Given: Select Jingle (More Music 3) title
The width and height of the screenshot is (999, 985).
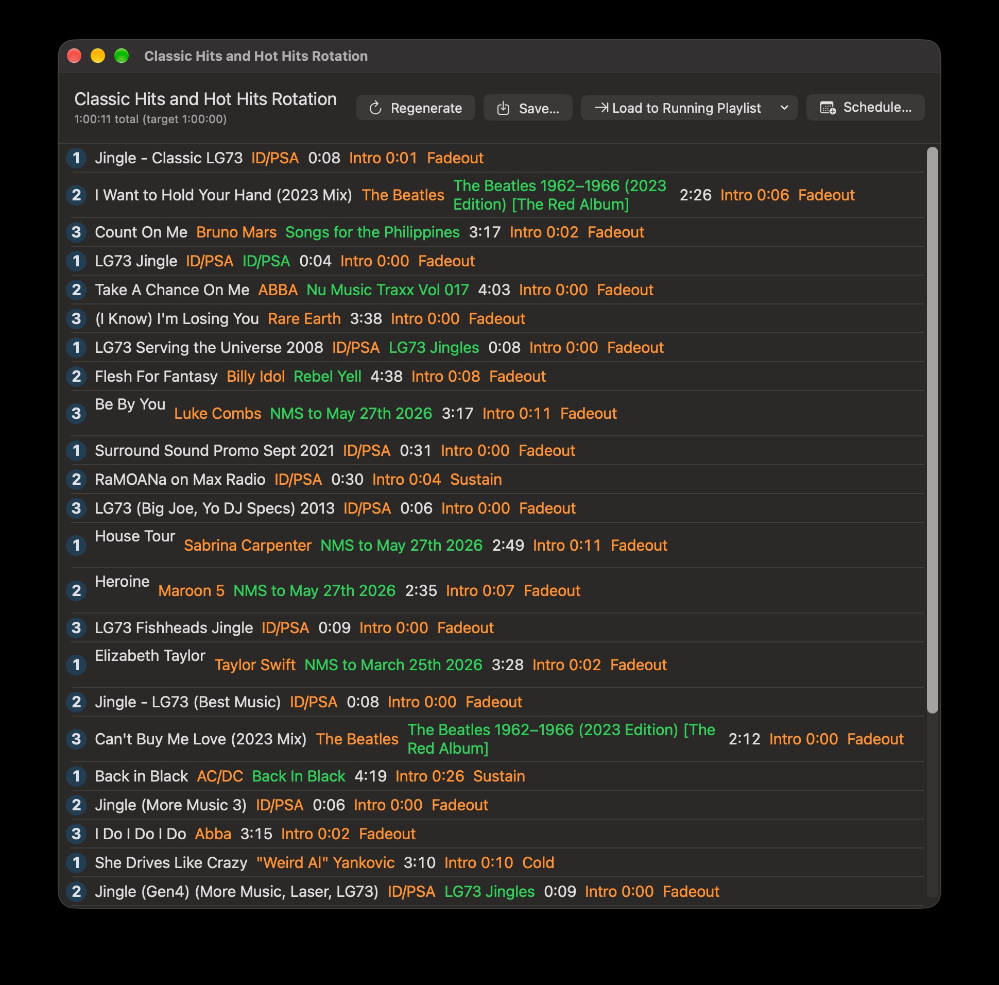Looking at the screenshot, I should tap(170, 806).
